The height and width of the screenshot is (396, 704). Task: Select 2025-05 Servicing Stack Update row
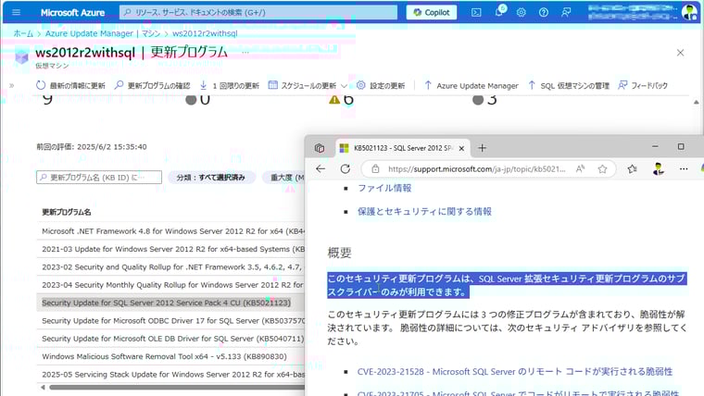[x=170, y=375]
